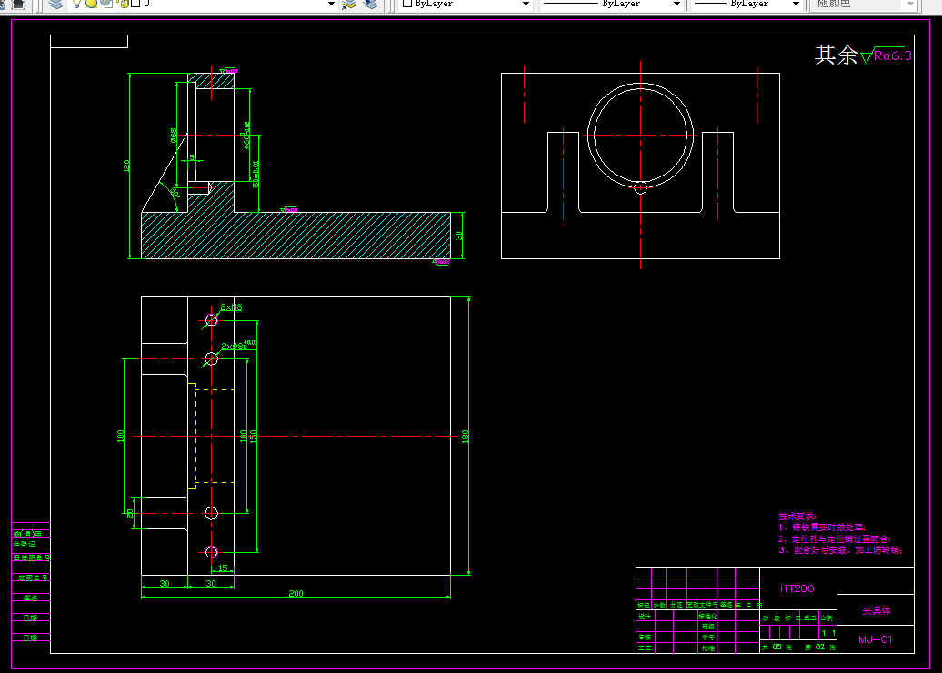The height and width of the screenshot is (673, 942).
Task: Select the 旧底图总号 sidebar label
Action: tap(32, 557)
